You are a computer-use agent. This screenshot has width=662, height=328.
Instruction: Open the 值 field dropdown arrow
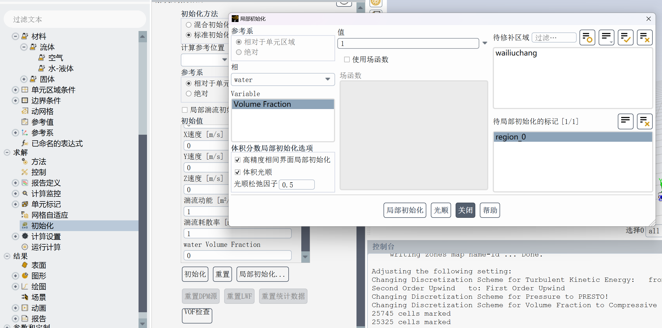click(x=485, y=43)
